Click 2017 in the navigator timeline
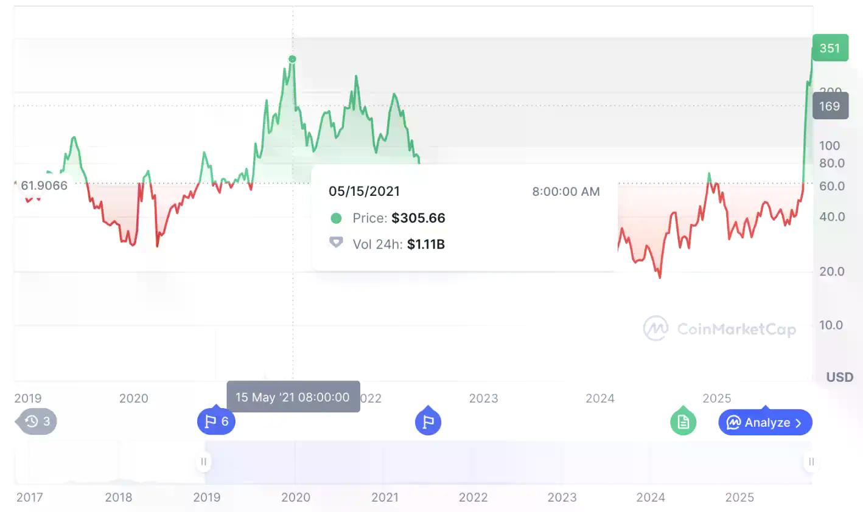863x512 pixels. [x=29, y=497]
